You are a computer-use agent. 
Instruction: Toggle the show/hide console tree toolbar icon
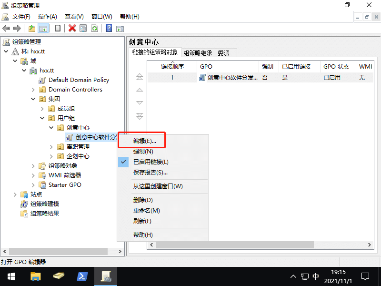43,29
